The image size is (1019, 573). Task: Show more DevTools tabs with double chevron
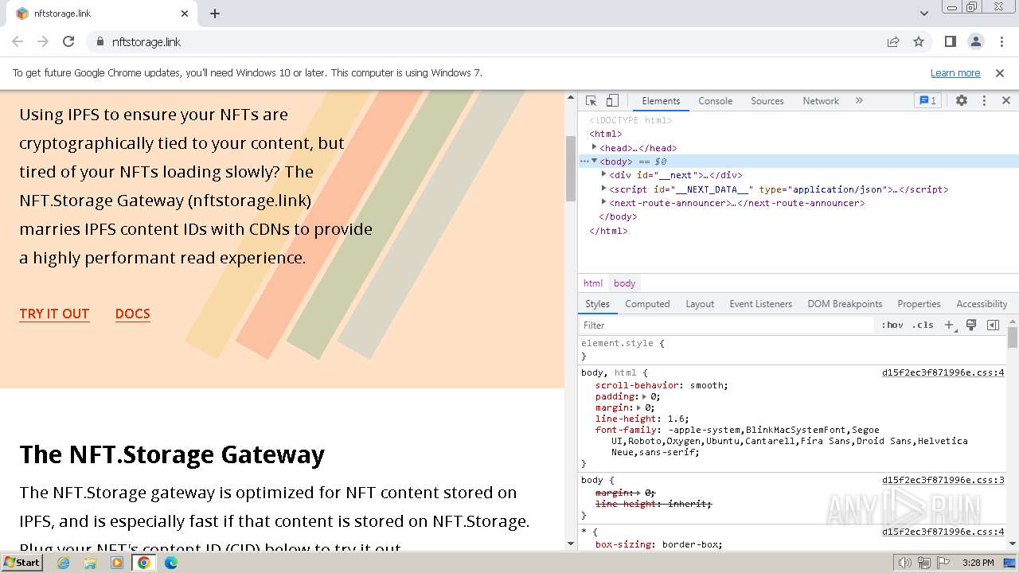[x=859, y=101]
